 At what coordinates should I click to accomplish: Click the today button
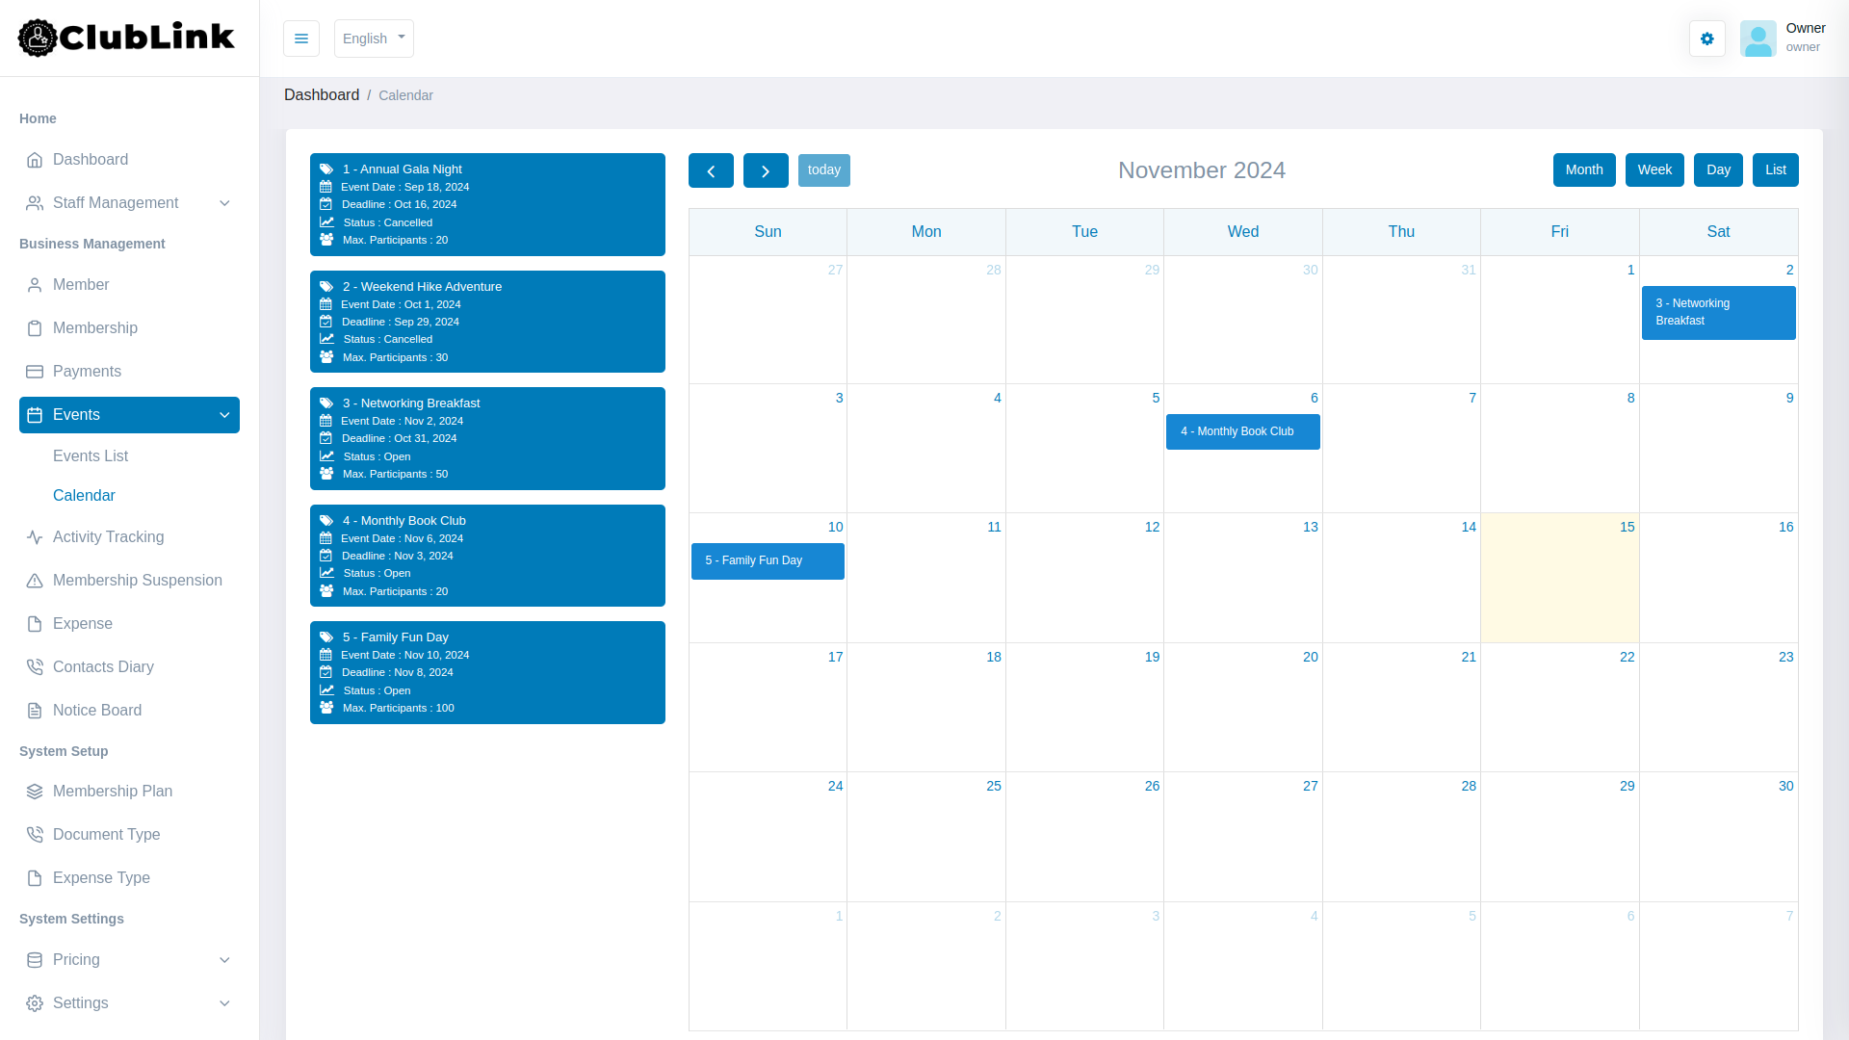pyautogui.click(x=823, y=169)
